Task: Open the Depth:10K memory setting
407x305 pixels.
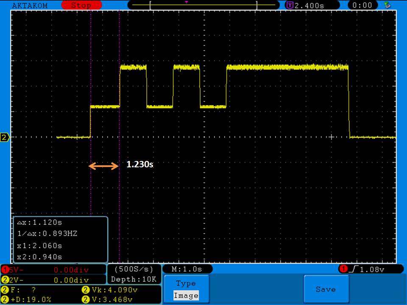Action: pyautogui.click(x=134, y=279)
